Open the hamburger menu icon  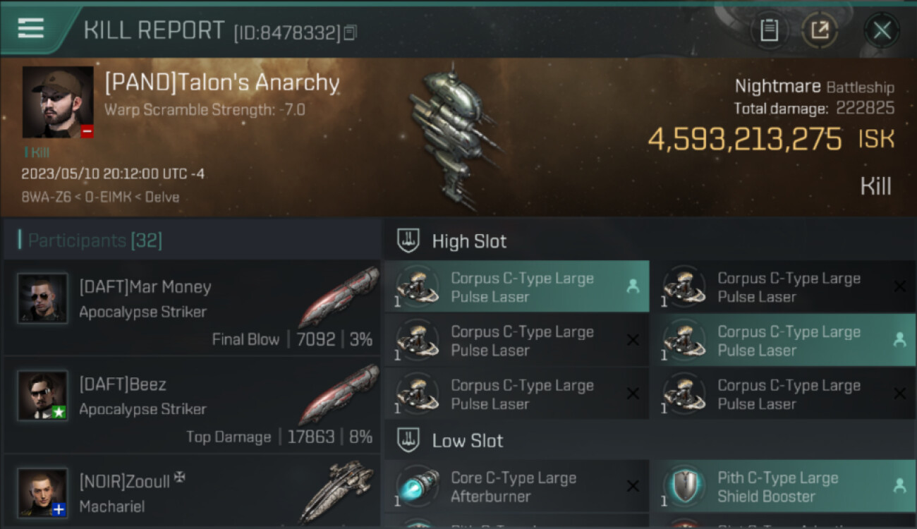click(x=31, y=28)
